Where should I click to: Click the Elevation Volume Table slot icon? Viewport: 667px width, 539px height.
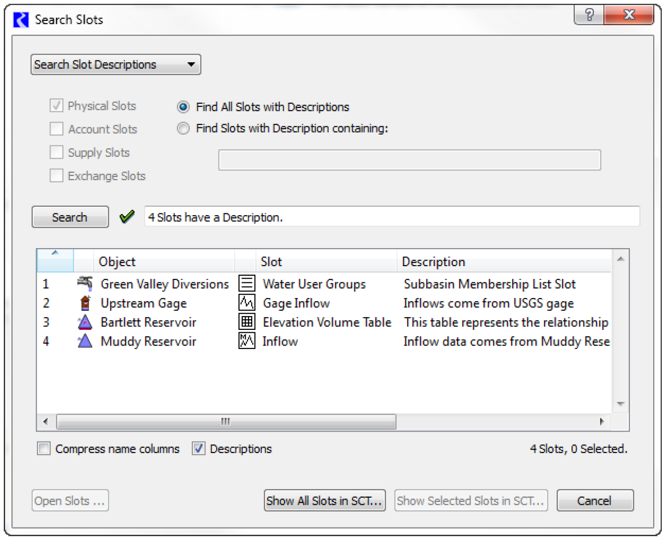point(247,322)
